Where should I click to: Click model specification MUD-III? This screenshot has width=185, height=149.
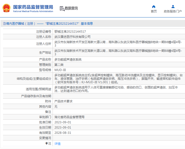[60, 70]
